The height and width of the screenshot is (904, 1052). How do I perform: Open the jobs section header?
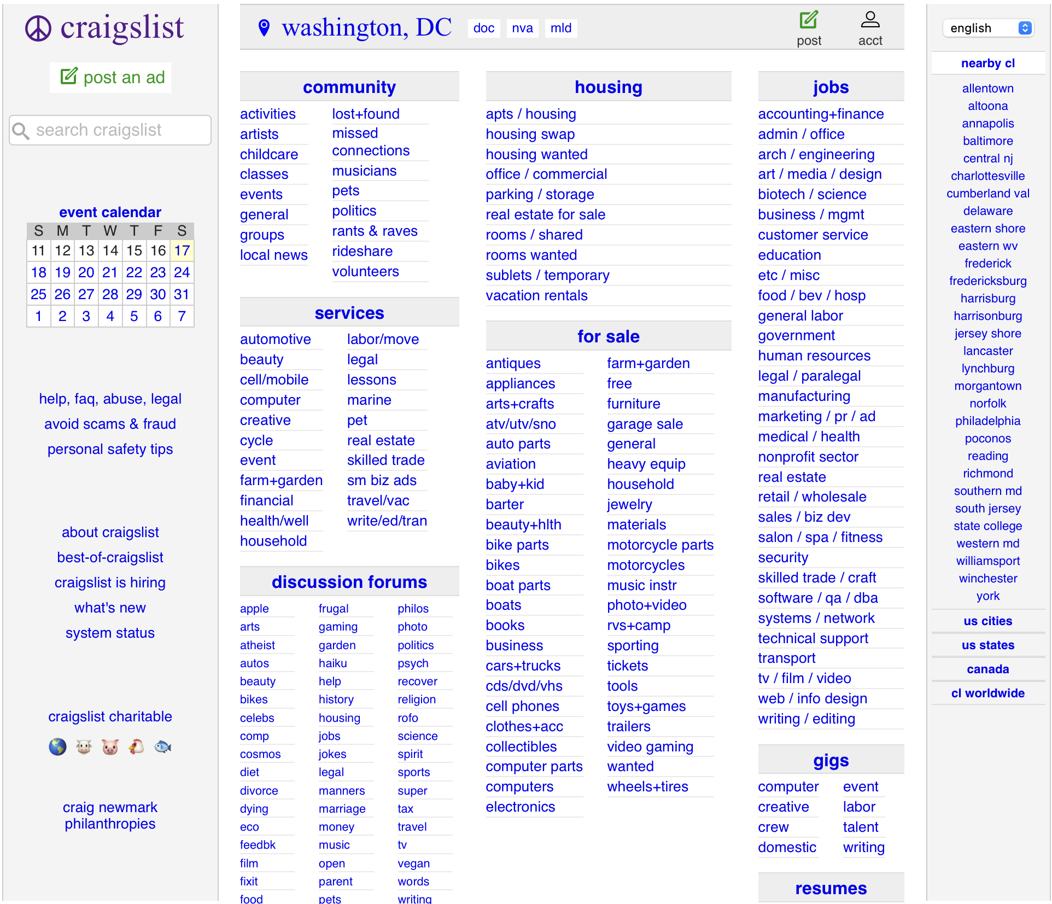[831, 87]
